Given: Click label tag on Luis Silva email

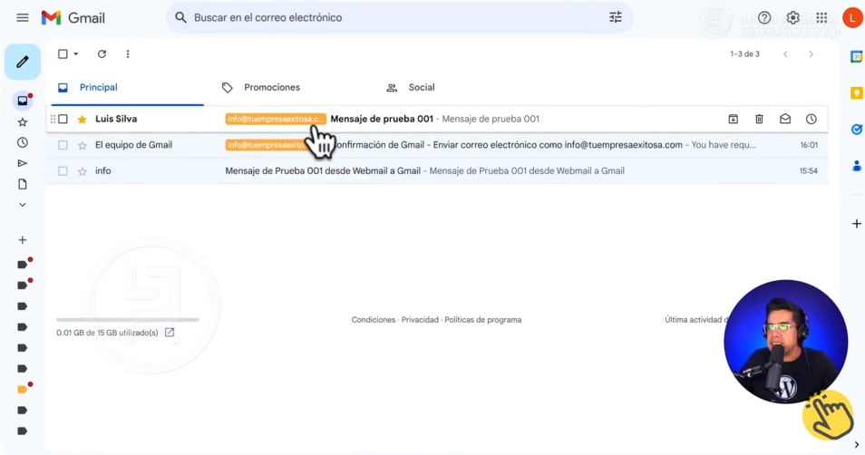Looking at the screenshot, I should tap(276, 119).
